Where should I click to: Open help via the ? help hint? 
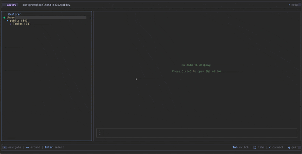[x=293, y=5]
